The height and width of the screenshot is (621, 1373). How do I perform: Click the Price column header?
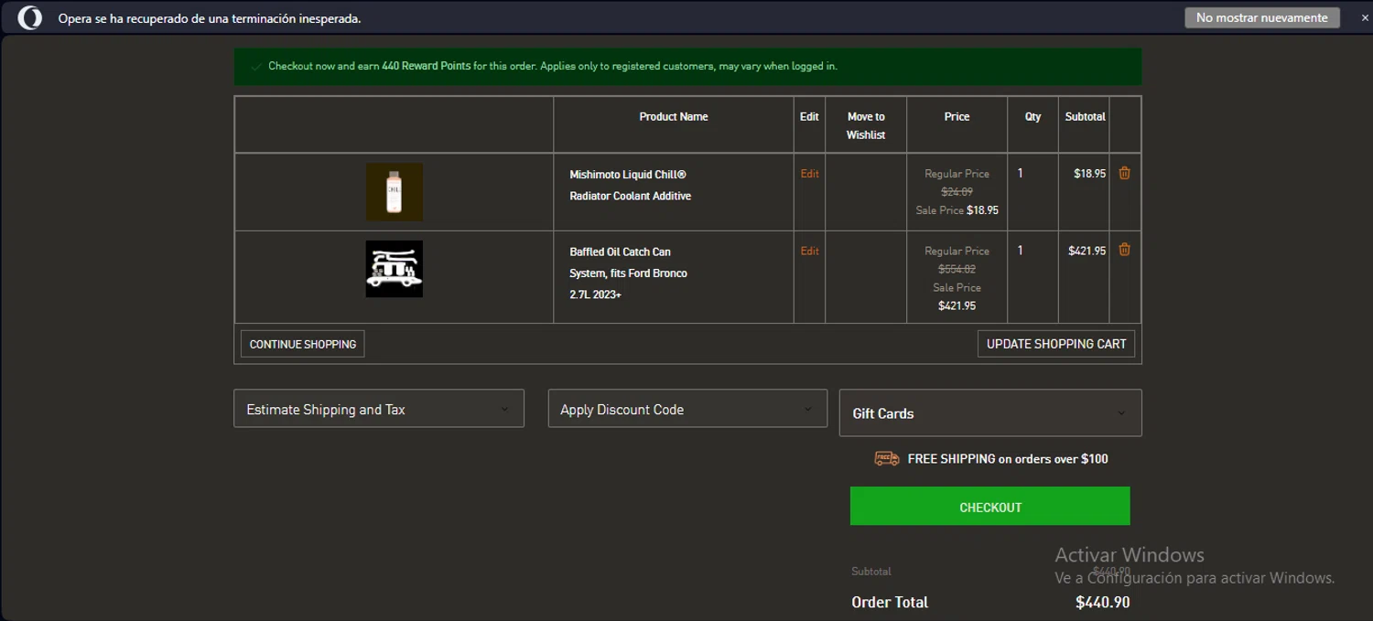(957, 117)
